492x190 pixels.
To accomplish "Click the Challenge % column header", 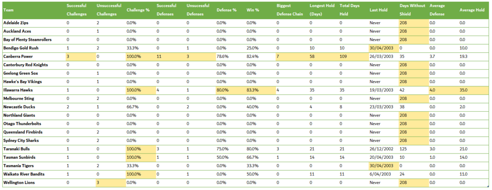I will click(141, 10).
